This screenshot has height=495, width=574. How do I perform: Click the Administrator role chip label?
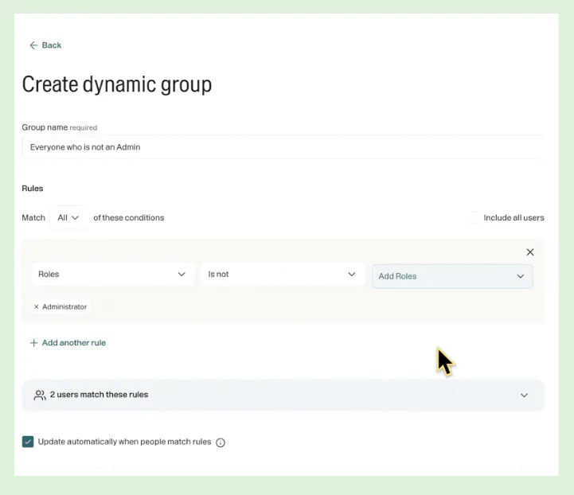pos(64,307)
